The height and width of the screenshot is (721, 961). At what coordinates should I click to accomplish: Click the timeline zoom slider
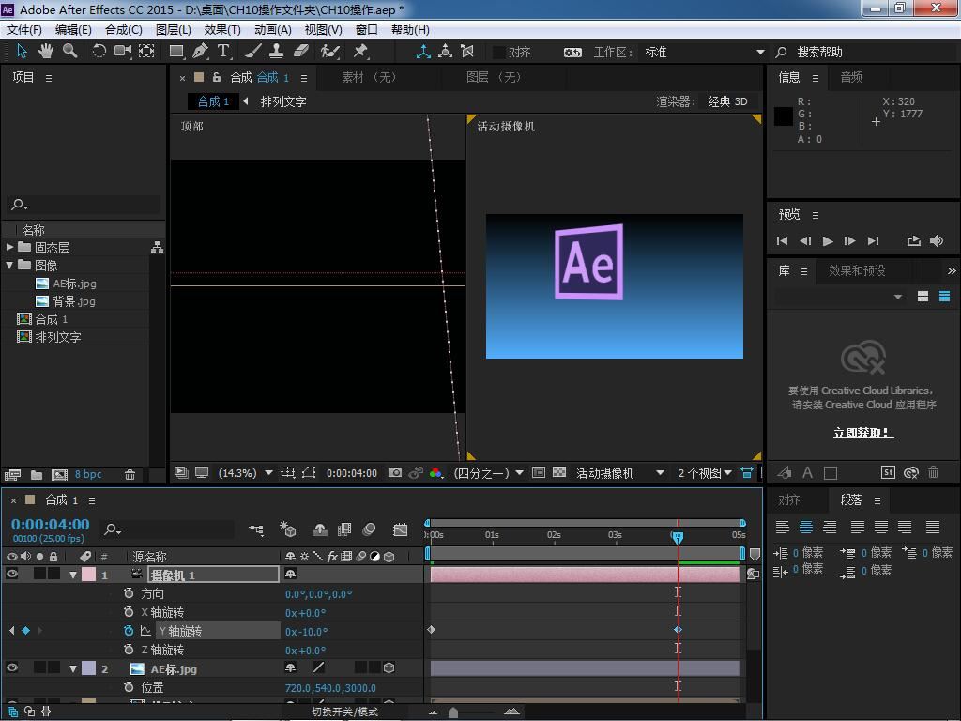[x=453, y=712]
